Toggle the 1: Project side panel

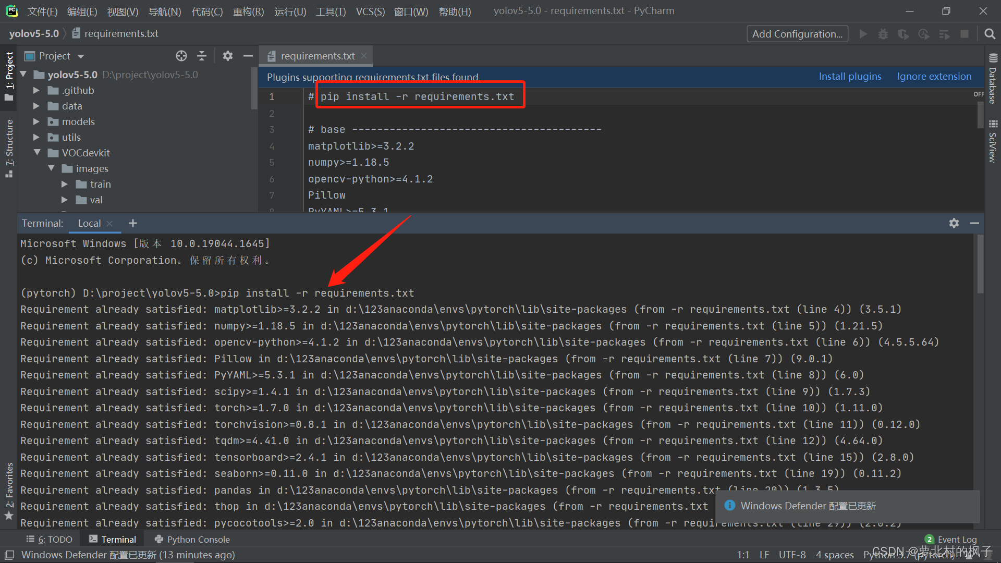coord(9,76)
